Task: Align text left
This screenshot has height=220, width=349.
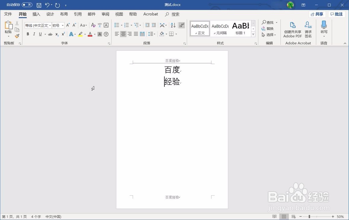Action: (117, 34)
